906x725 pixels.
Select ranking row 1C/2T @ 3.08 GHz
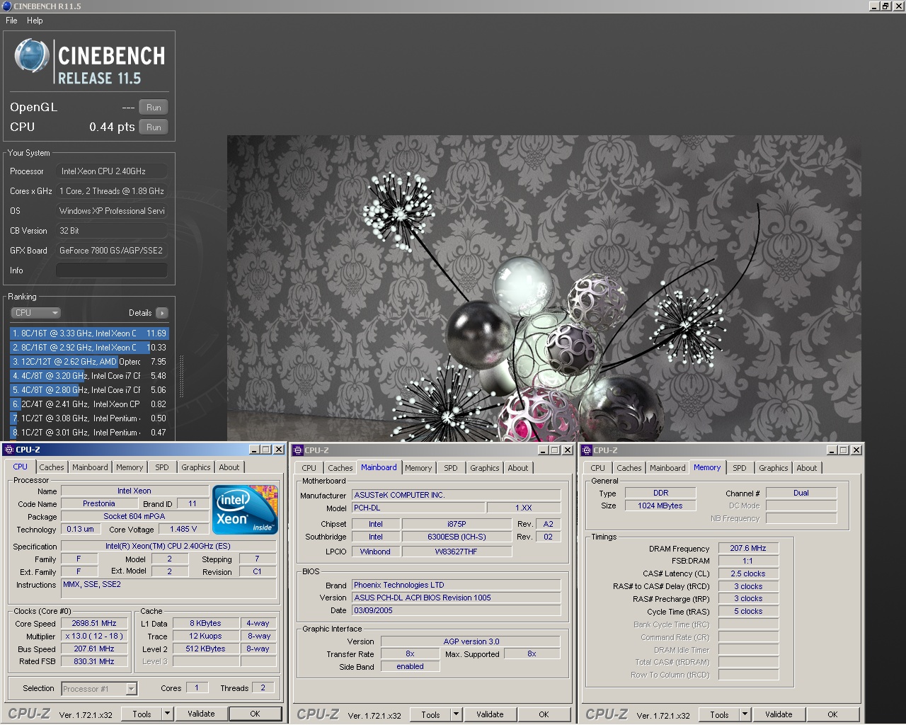pos(89,418)
